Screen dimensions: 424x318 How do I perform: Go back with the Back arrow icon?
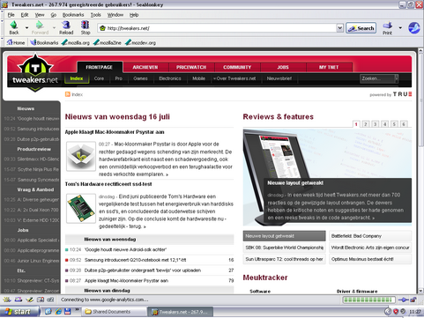(14, 26)
